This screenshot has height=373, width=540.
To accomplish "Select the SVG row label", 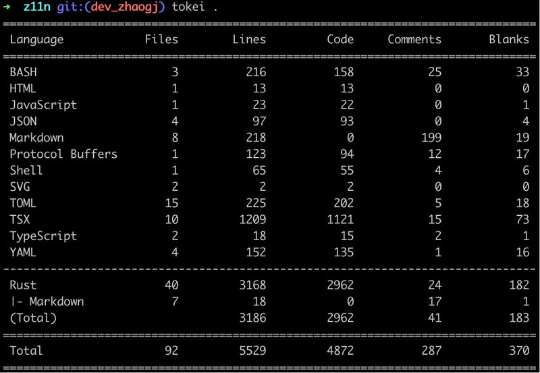I will [x=20, y=187].
